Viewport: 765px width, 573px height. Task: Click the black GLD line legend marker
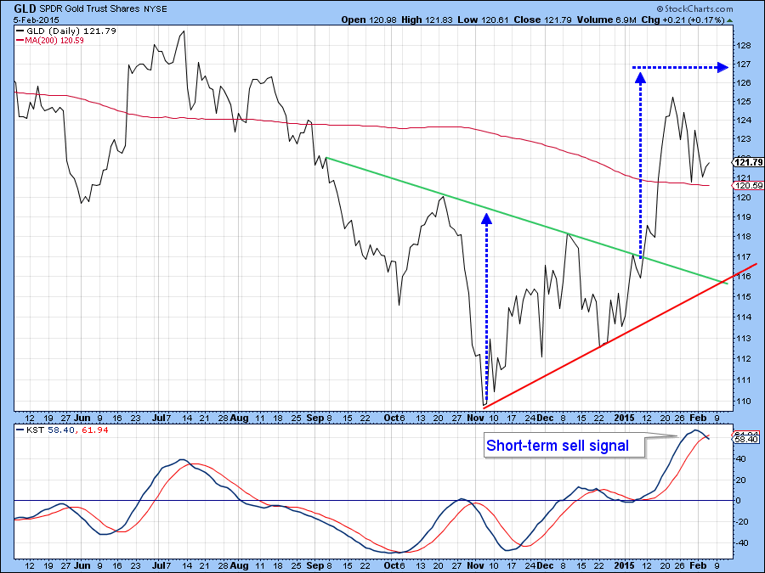(x=20, y=31)
